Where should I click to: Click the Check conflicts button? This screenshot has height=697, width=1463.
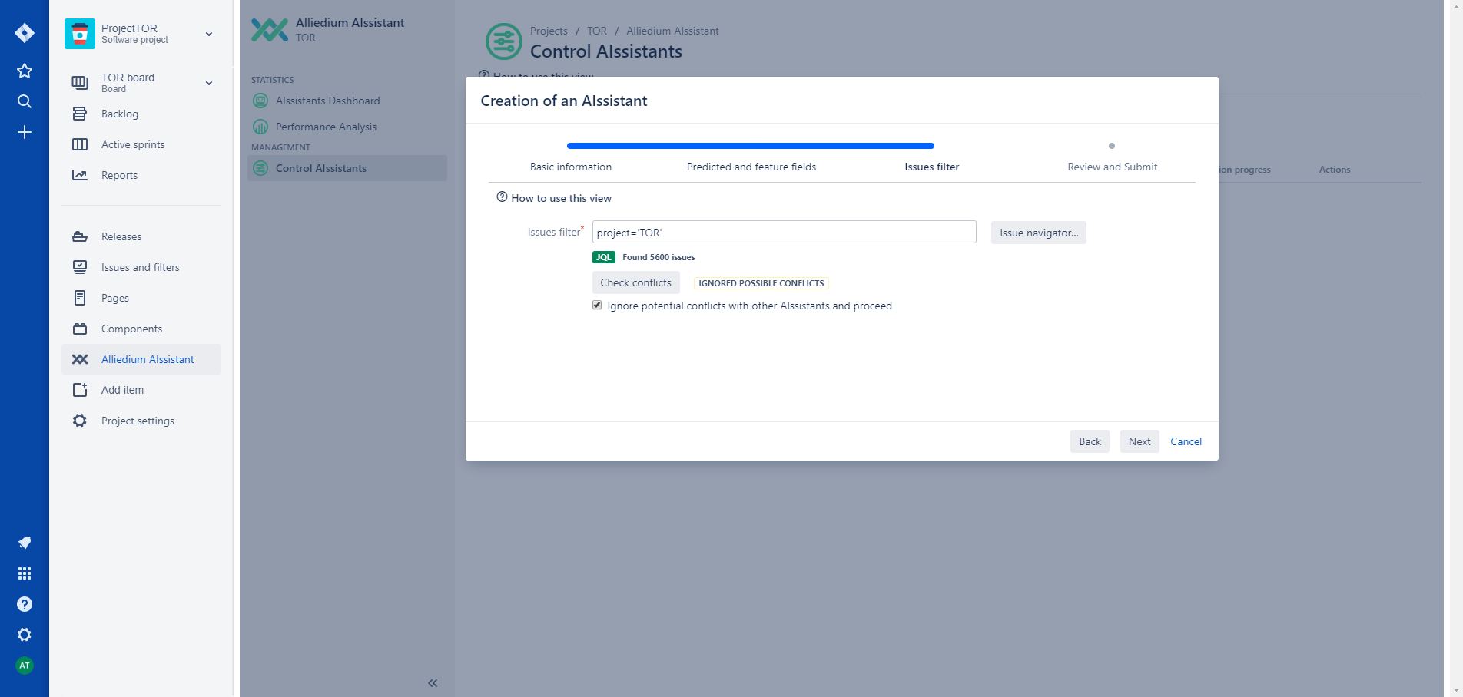pos(635,282)
